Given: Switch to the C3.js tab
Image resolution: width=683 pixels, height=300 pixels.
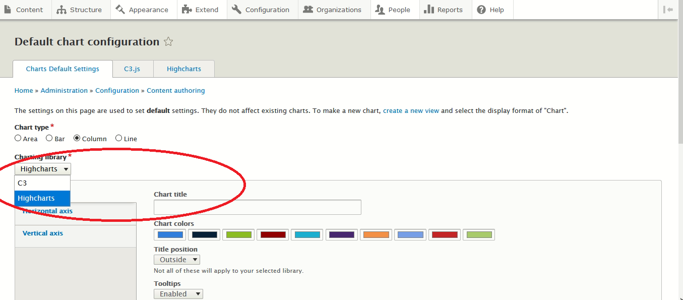Looking at the screenshot, I should tap(132, 69).
